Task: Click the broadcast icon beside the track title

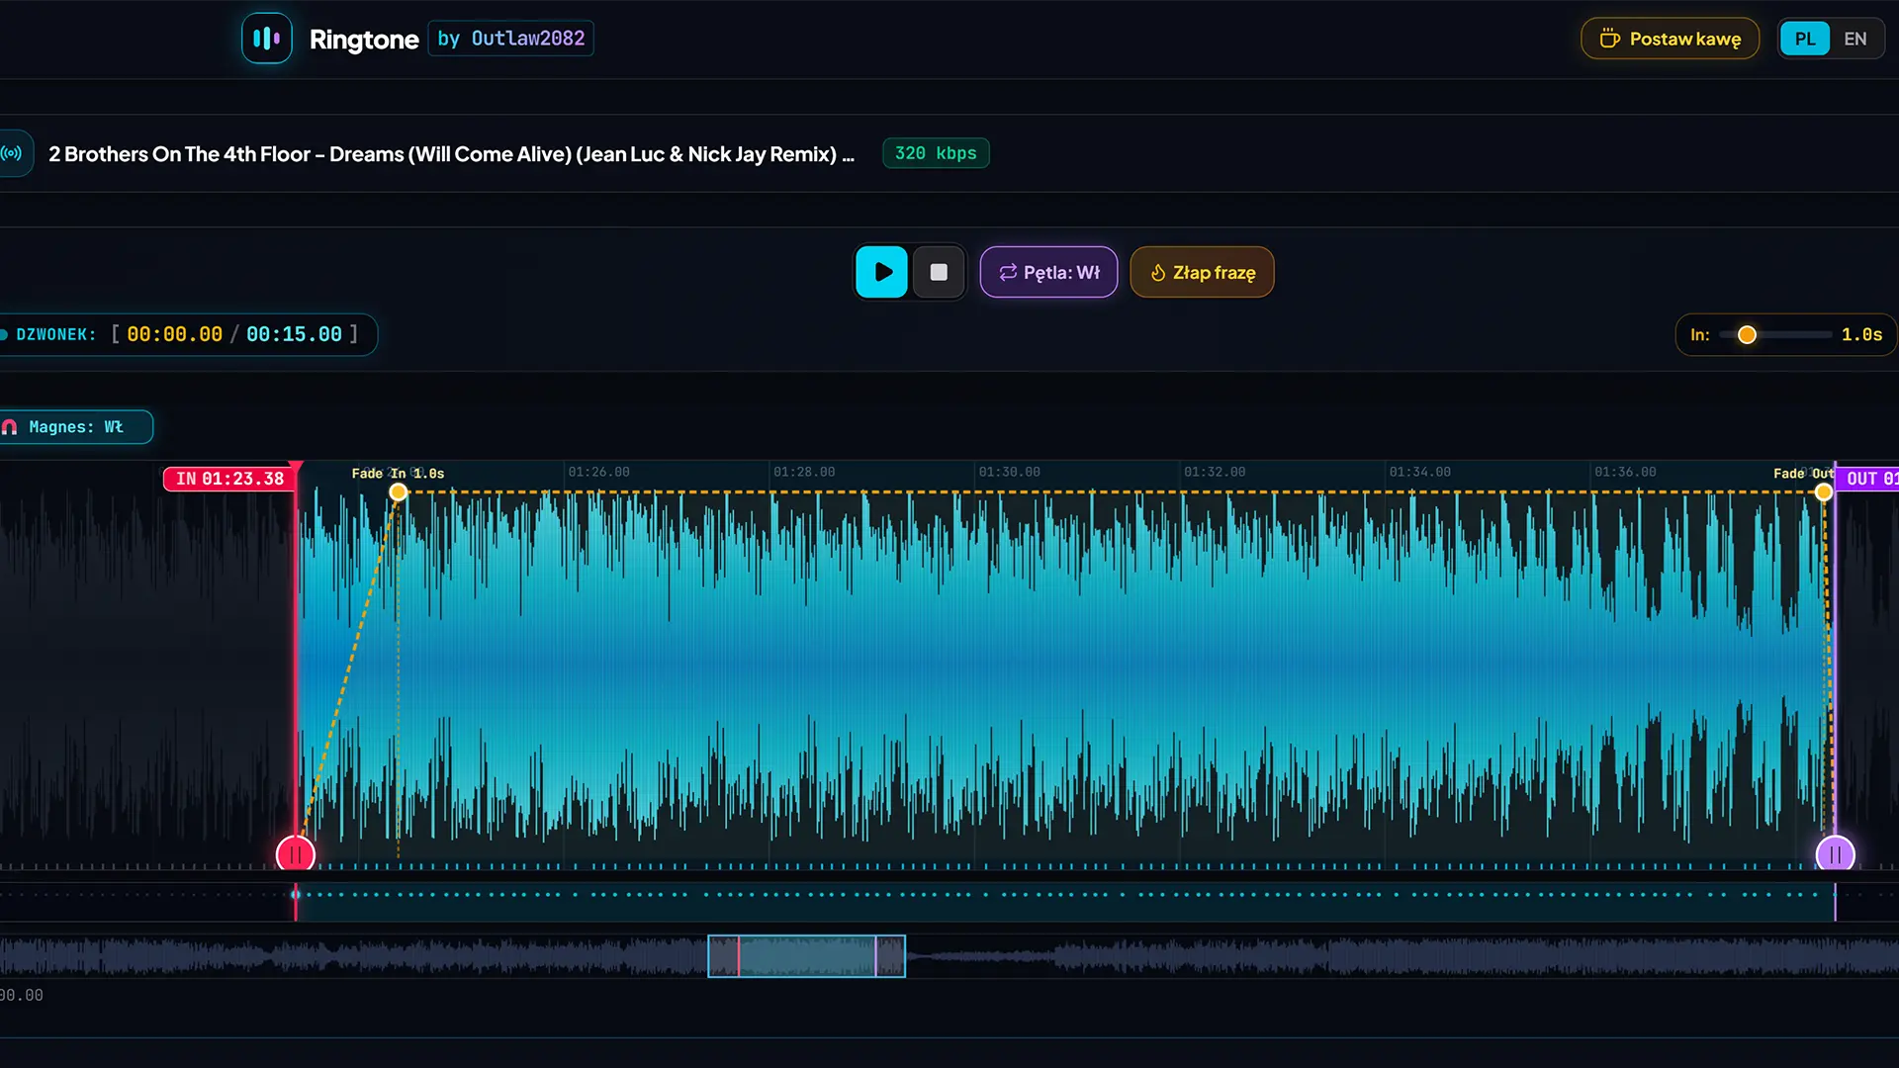Action: click(x=12, y=153)
